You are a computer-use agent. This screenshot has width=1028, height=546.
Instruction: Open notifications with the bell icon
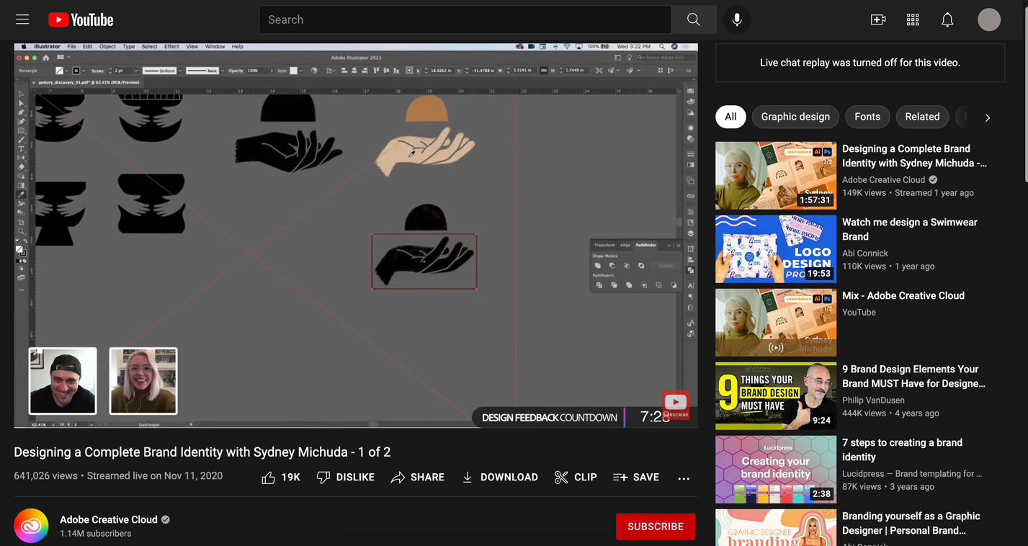(x=947, y=19)
